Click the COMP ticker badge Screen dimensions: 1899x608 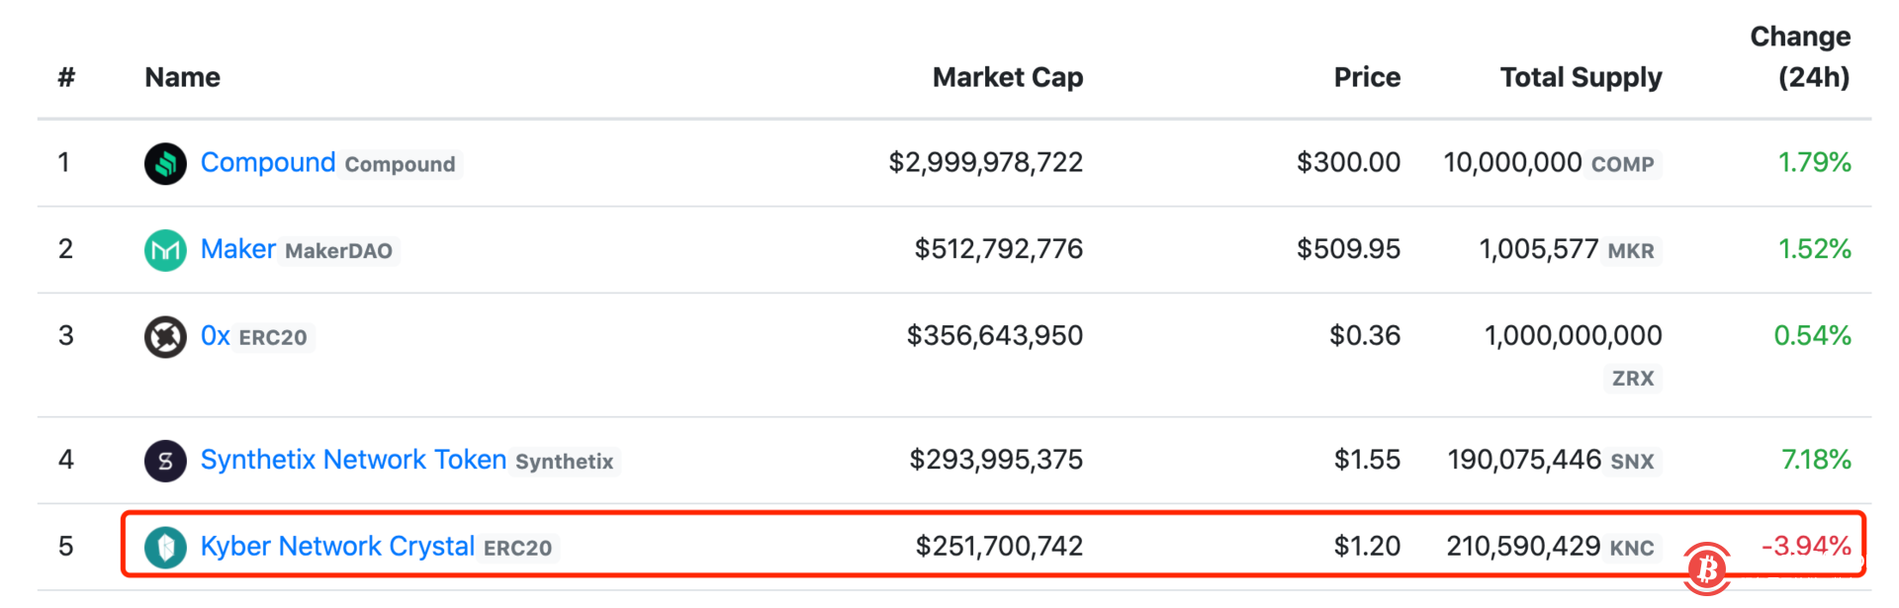click(x=1622, y=164)
